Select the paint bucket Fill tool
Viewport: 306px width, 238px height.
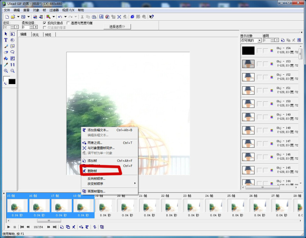click(x=6, y=58)
